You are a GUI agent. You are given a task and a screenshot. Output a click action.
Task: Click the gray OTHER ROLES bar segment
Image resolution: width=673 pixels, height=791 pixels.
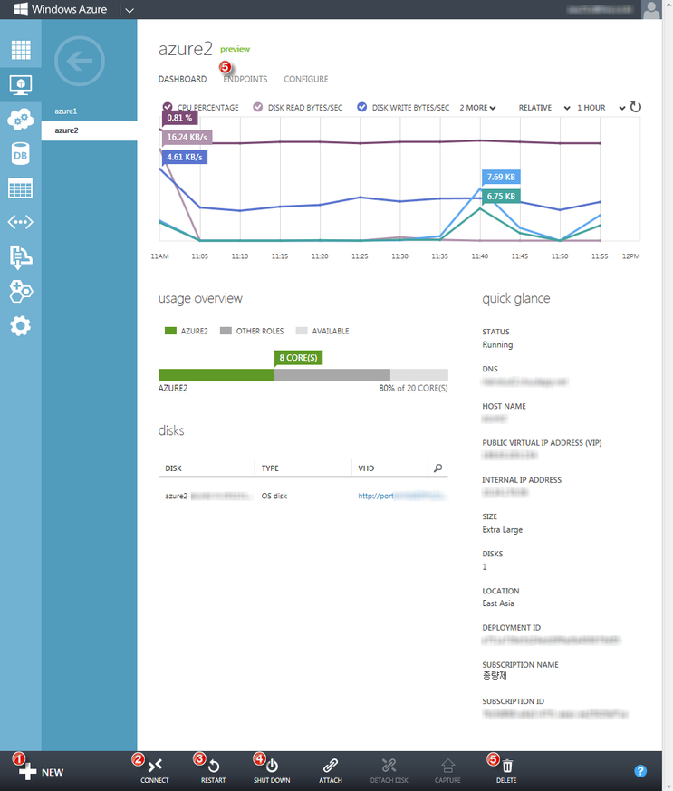[x=332, y=374]
